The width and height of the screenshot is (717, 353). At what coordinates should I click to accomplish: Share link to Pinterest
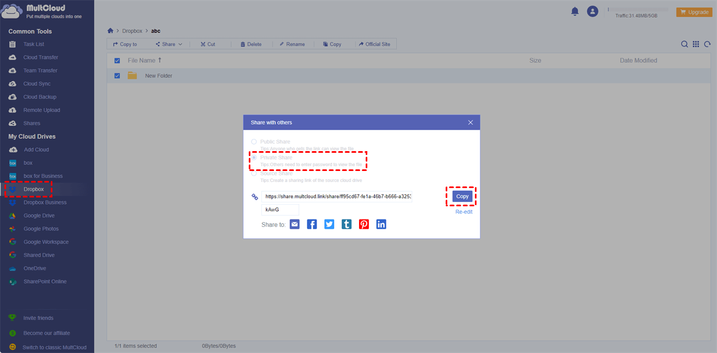364,224
